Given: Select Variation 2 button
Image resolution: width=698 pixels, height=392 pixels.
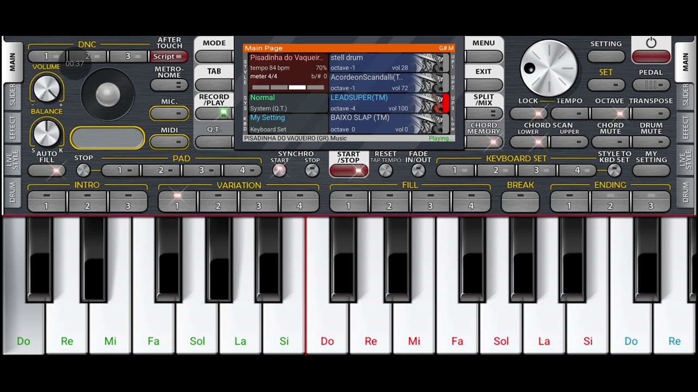Looking at the screenshot, I should click(218, 201).
